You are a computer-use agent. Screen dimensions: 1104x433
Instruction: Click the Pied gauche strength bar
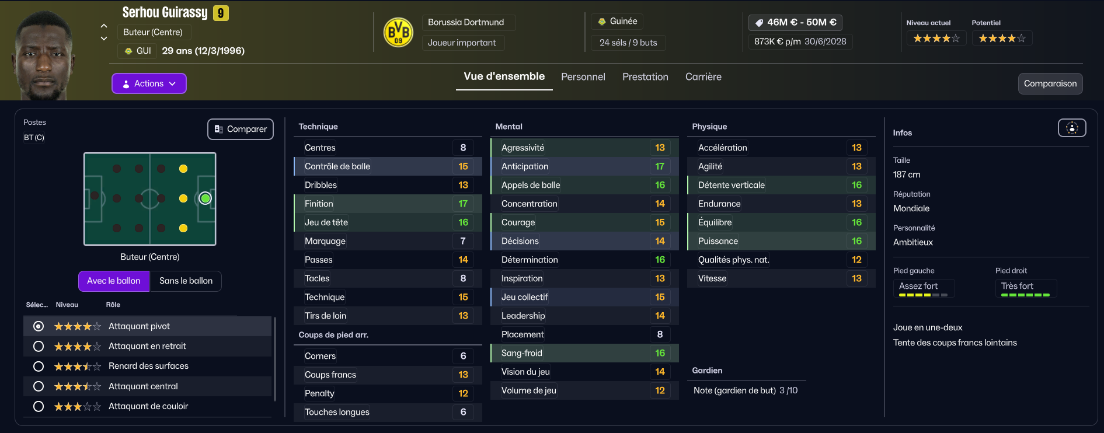pos(922,295)
